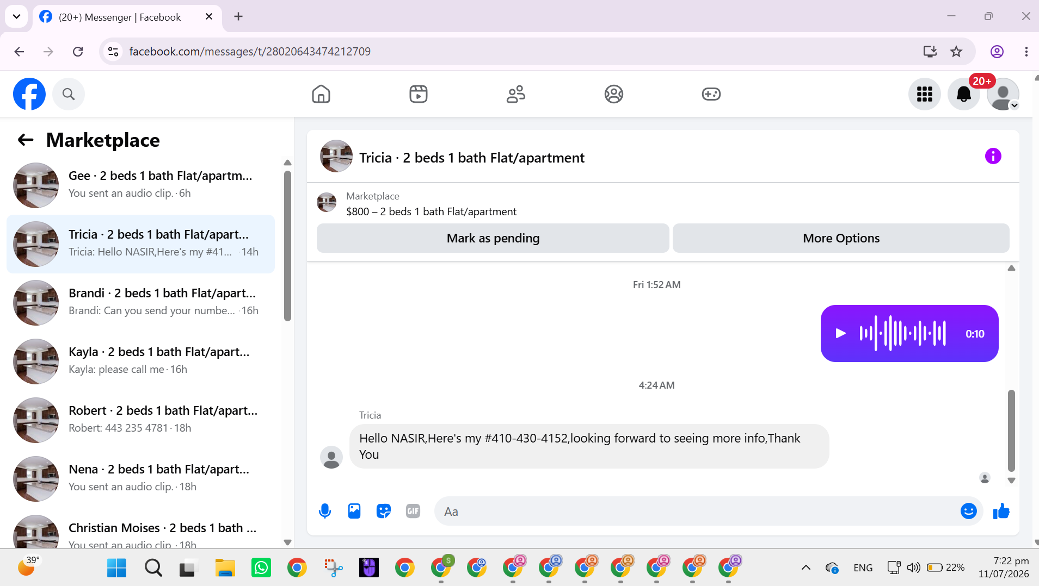Screen dimensions: 1039x586
Task: Install app icon in address bar
Action: pyautogui.click(x=930, y=52)
